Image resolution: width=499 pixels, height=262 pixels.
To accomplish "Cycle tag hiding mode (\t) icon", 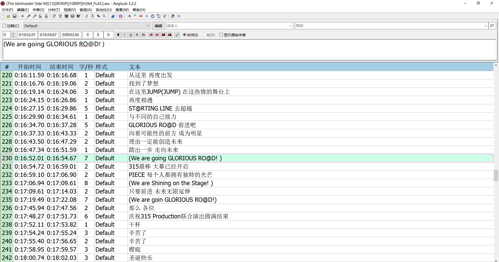I will (x=179, y=16).
